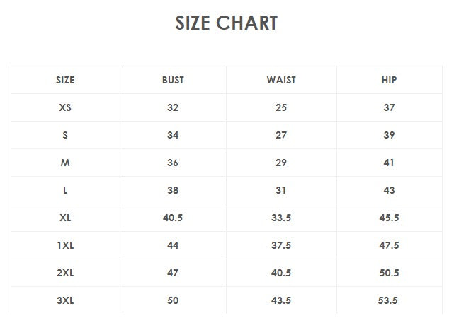This screenshot has height=318, width=454.
Task: Click the WAIST column header
Action: tap(281, 80)
